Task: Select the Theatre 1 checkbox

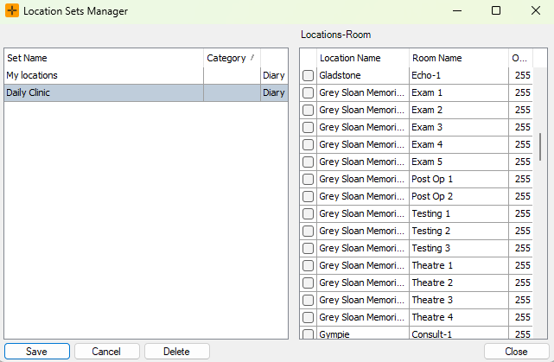Action: click(308, 266)
